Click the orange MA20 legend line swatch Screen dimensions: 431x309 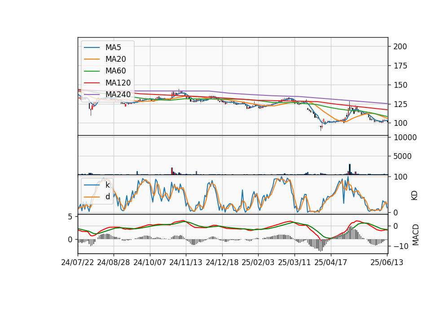tap(92, 59)
